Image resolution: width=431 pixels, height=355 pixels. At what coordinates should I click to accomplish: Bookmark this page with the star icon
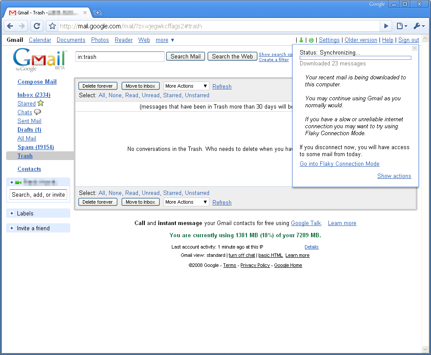pyautogui.click(x=52, y=26)
